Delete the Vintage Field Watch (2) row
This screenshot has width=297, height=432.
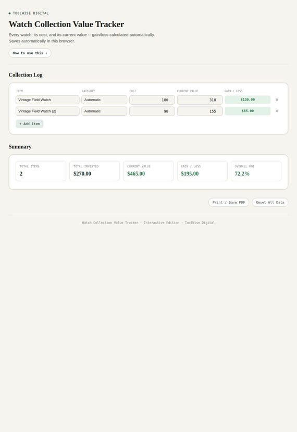click(x=277, y=111)
